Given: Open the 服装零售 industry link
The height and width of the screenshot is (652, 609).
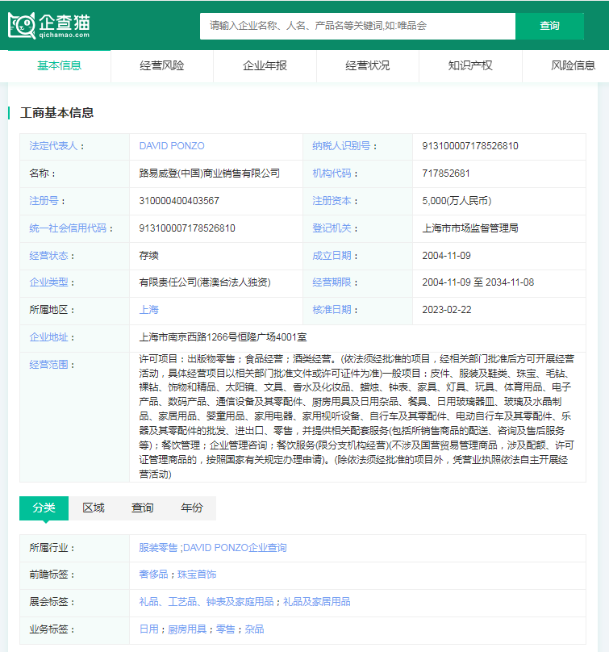Looking at the screenshot, I should tap(158, 548).
